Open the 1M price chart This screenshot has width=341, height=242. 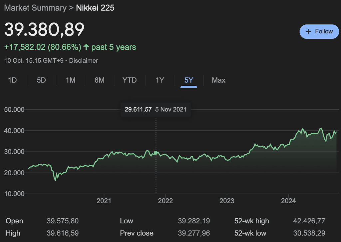coord(70,80)
